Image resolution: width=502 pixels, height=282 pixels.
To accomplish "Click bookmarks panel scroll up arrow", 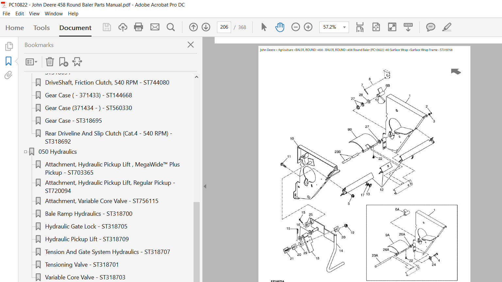I will (196, 77).
